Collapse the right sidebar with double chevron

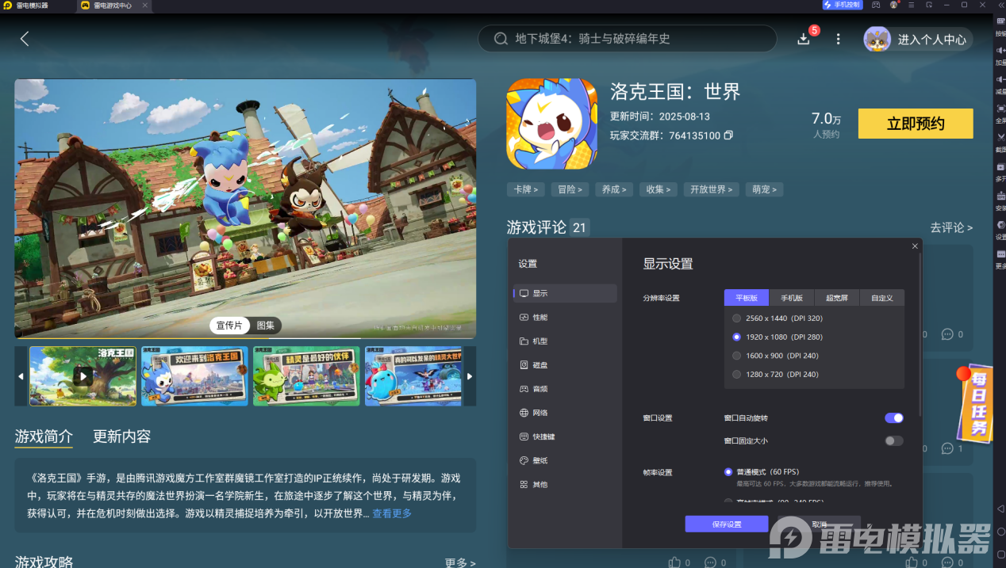[1000, 5]
